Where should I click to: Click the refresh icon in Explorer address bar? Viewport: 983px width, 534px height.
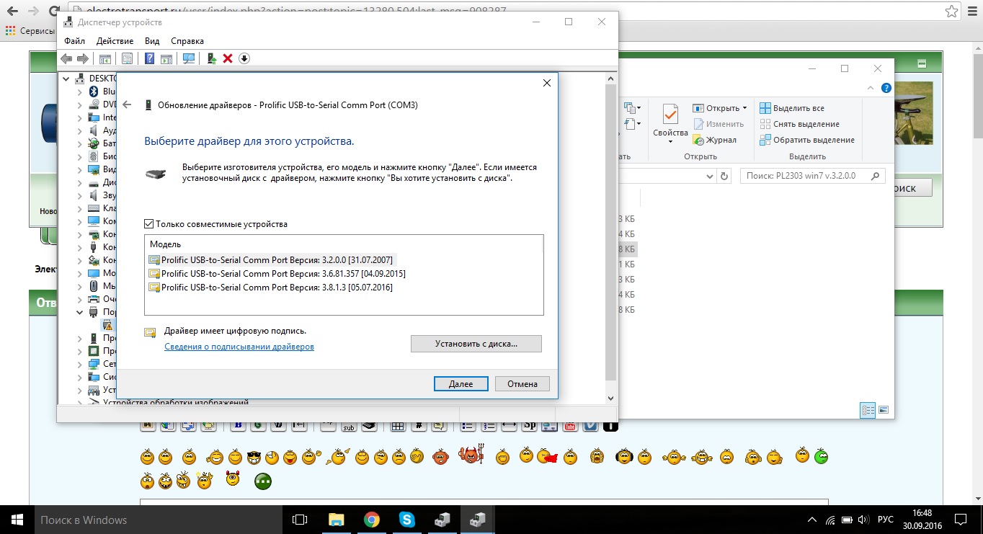(724, 176)
